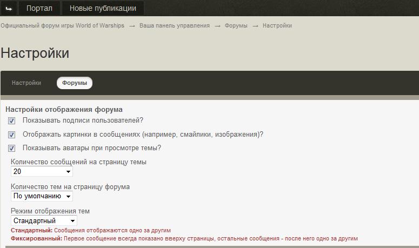This screenshot has height=248, width=419.
Task: Open the Ваша панель управления breadcrumb link
Action: (174, 26)
